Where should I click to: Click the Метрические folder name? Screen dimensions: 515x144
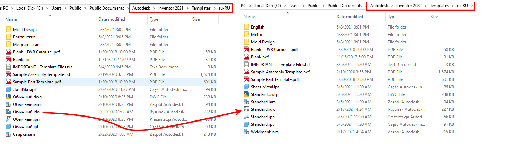pyautogui.click(x=26, y=45)
